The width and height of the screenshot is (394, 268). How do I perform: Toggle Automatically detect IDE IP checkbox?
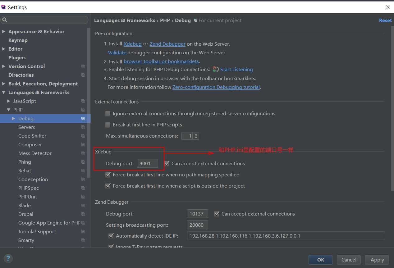pos(111,236)
